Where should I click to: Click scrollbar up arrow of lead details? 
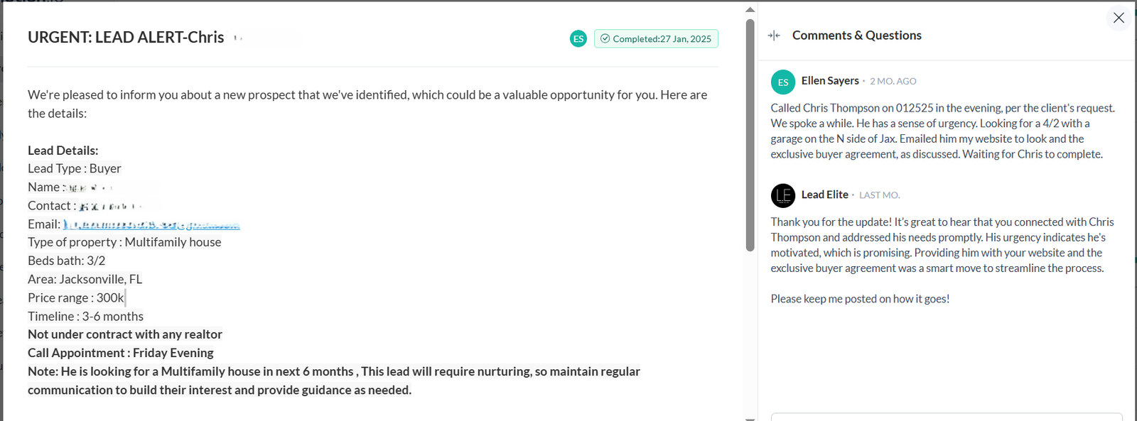point(750,10)
